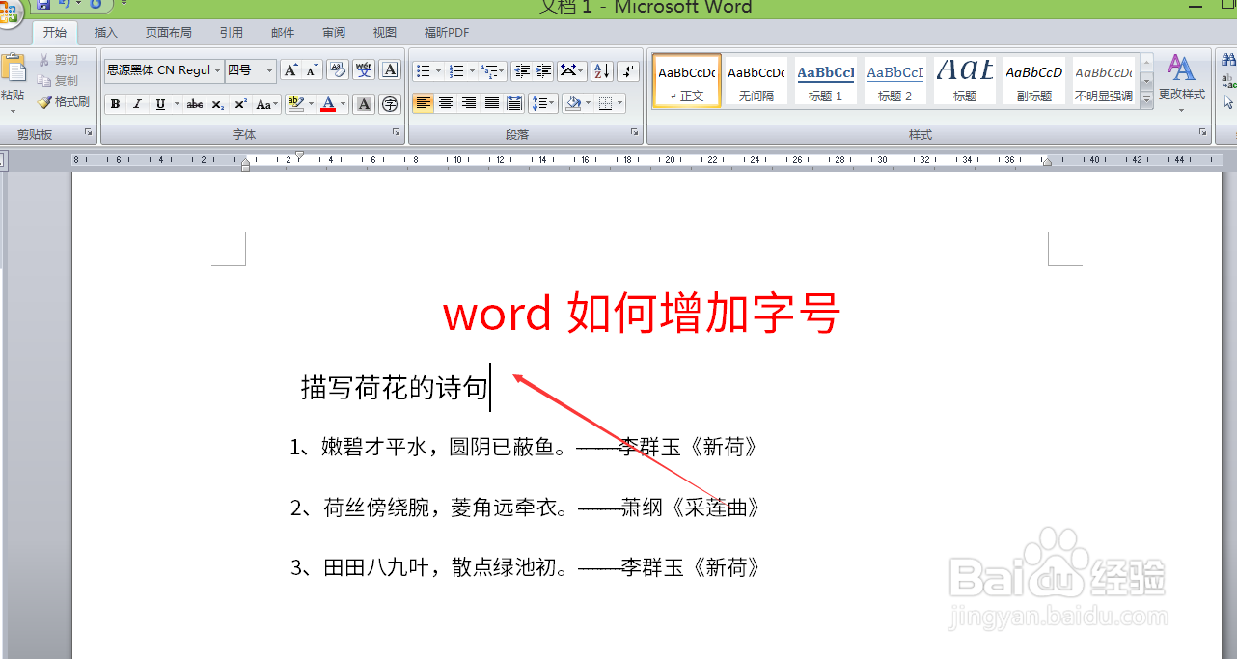Apply the red font color button
Screen dimensions: 1237x659
[328, 104]
